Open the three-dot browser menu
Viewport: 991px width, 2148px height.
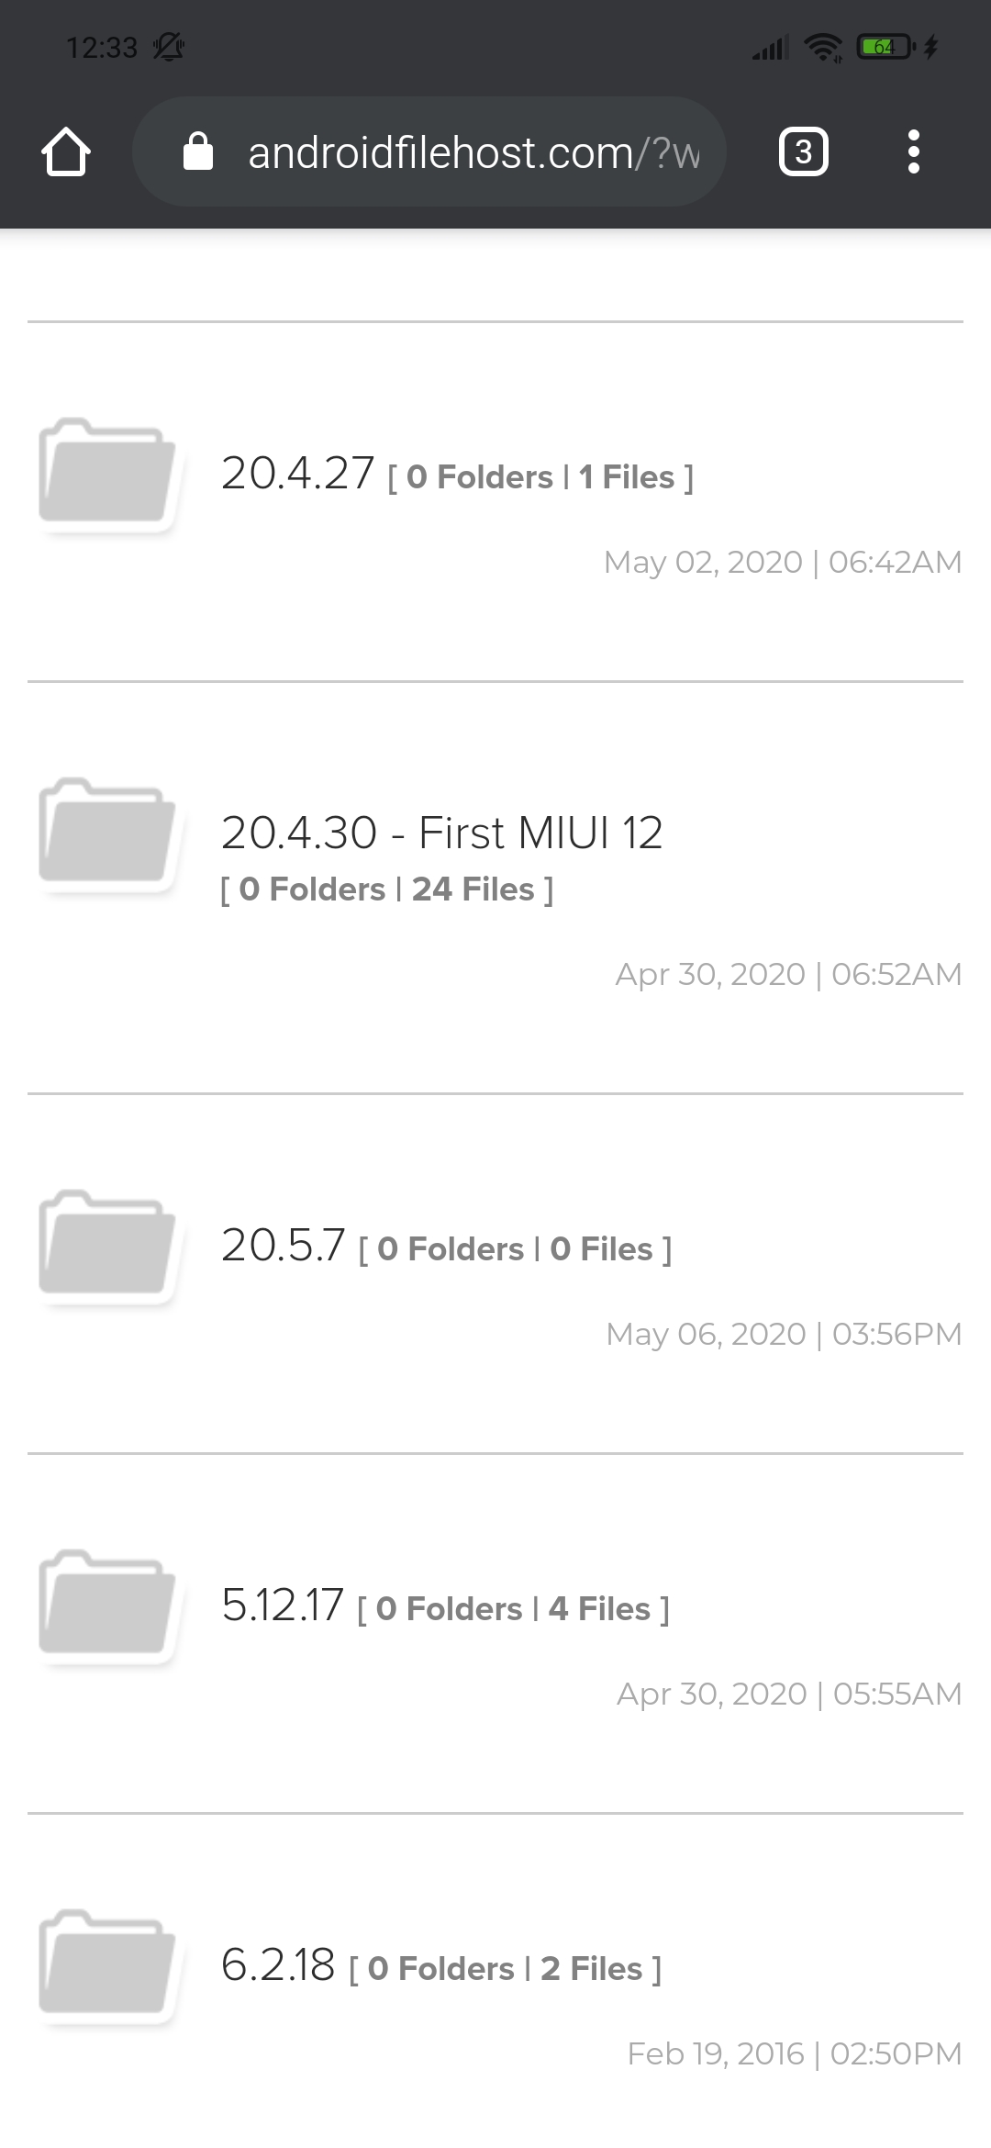pos(913,151)
